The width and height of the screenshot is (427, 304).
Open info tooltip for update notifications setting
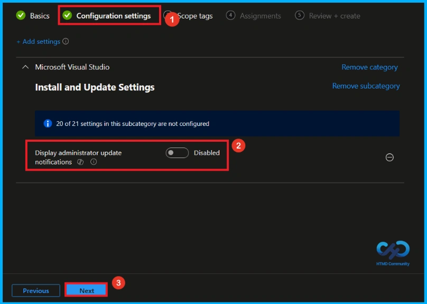click(94, 162)
